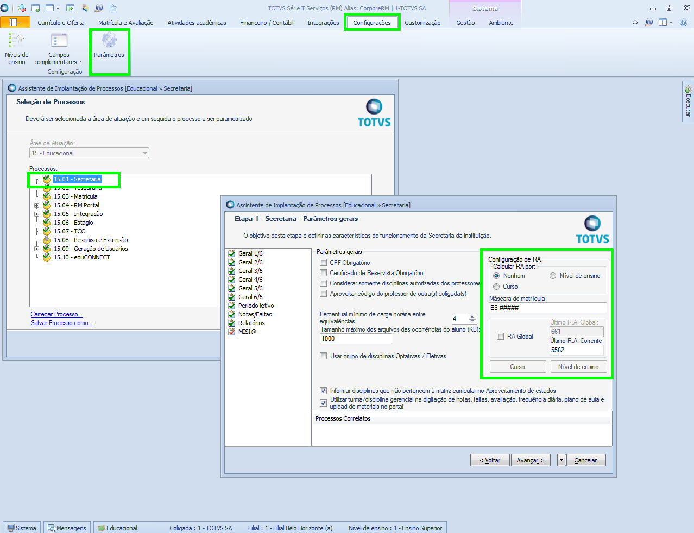This screenshot has width=694, height=533.
Task: Click the window with green play arrow icon
Action: [x=70, y=8]
